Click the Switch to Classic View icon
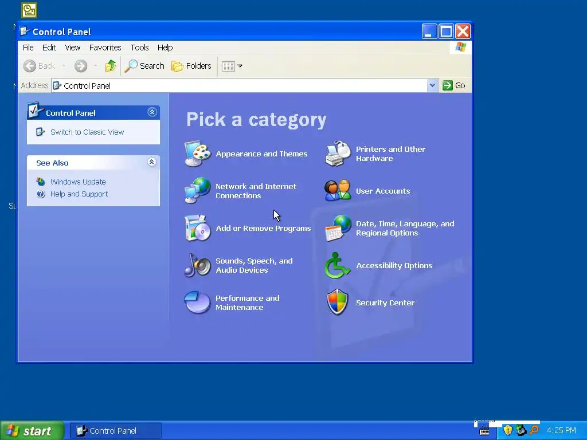 (x=41, y=132)
